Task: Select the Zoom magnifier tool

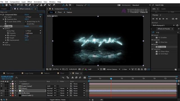Action: click(10, 5)
